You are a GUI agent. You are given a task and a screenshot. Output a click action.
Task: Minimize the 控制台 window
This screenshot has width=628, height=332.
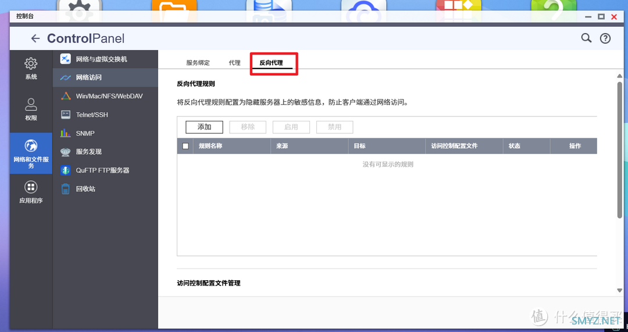(x=588, y=17)
